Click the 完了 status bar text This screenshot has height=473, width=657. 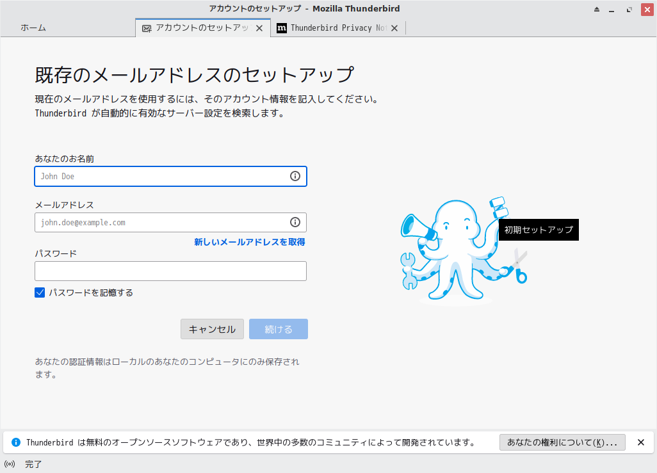(33, 464)
